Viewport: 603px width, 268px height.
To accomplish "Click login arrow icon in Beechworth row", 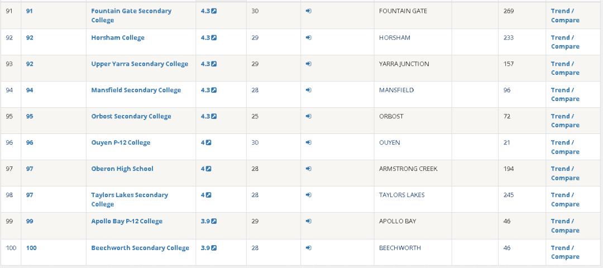I will coord(309,248).
